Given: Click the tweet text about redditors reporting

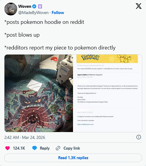Looking at the screenshot, I should click(x=60, y=48).
